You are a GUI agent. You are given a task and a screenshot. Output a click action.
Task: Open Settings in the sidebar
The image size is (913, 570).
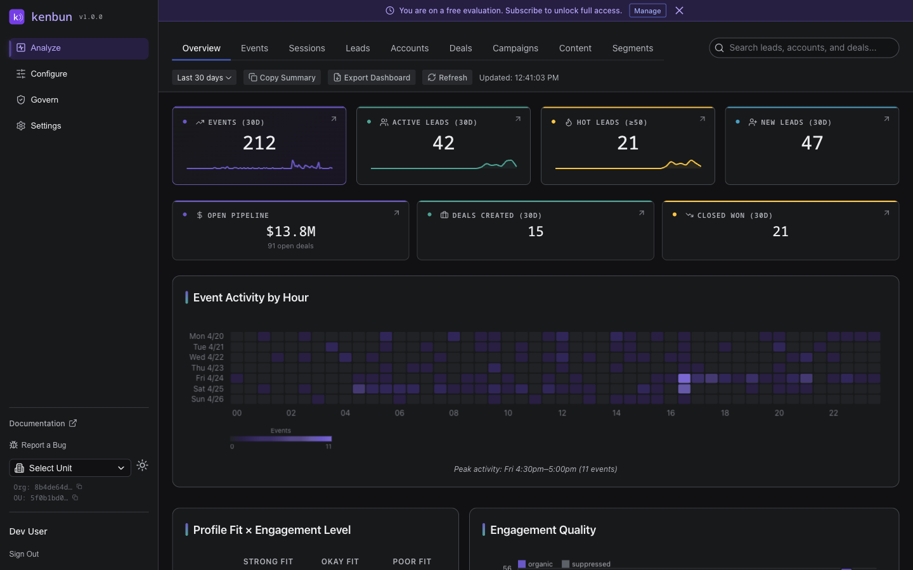pyautogui.click(x=79, y=126)
